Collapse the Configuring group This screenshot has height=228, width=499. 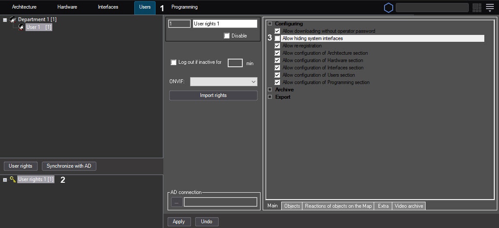coord(270,24)
